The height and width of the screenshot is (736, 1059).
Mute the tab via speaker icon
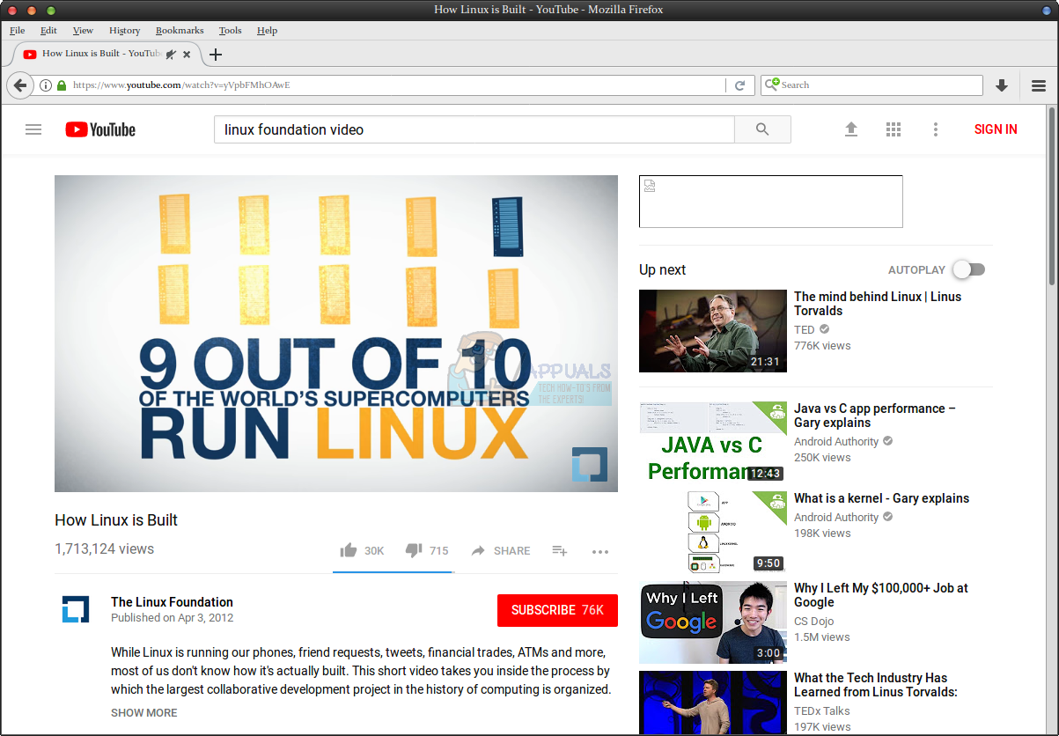pos(171,54)
